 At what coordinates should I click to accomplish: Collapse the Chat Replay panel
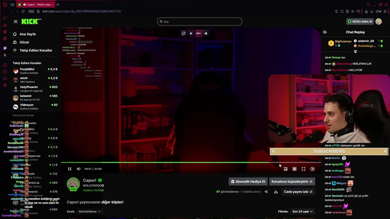[325, 32]
